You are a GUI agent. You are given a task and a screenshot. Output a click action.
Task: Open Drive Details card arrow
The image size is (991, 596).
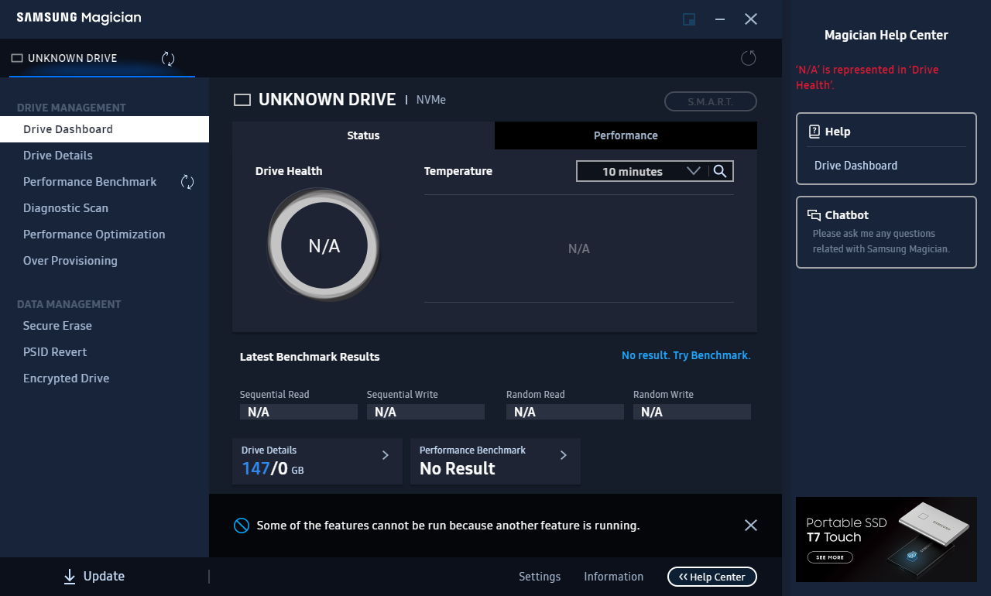point(386,455)
